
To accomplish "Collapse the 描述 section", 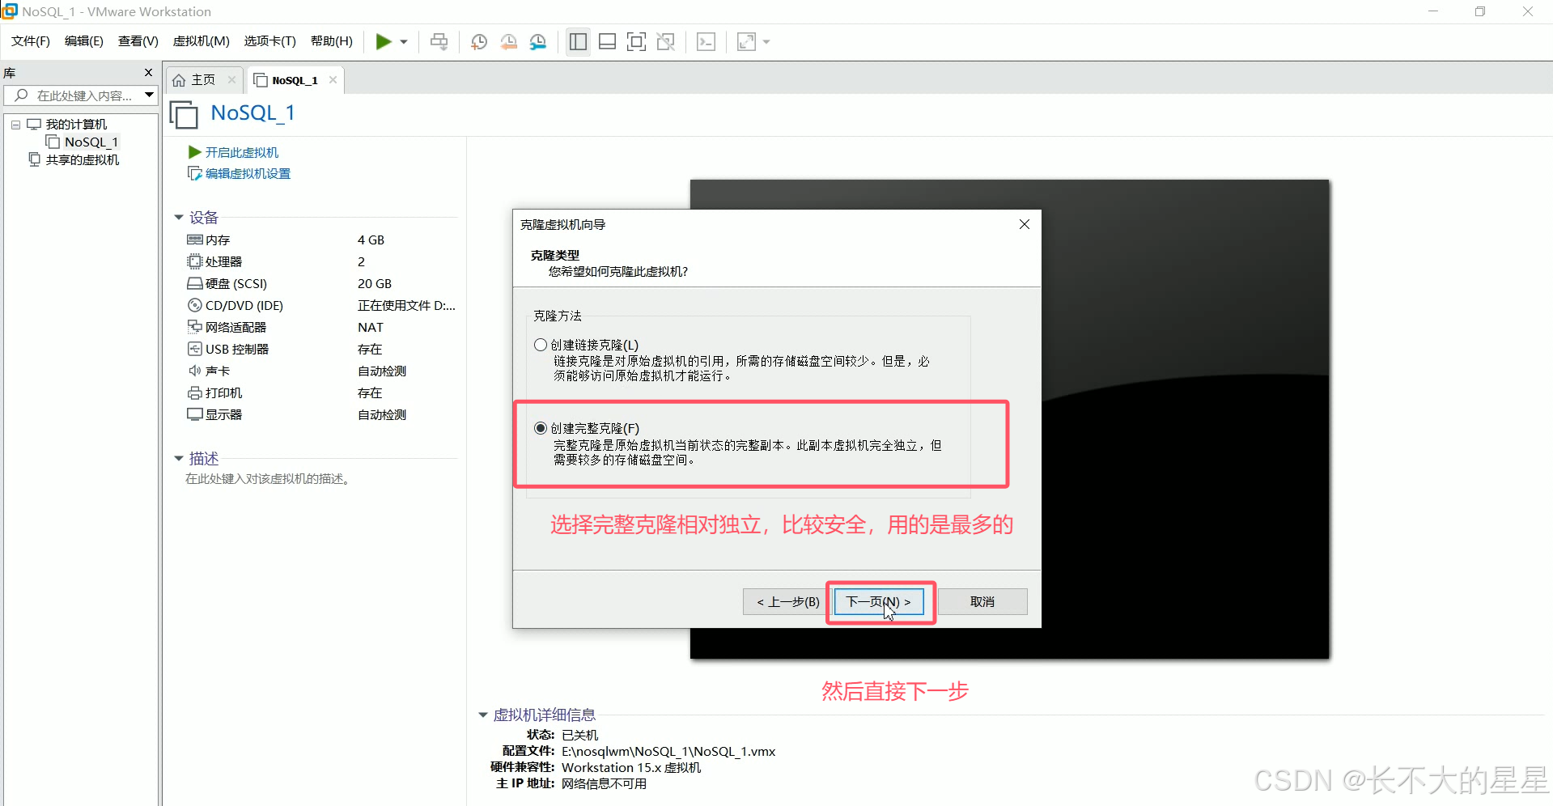I will click(x=179, y=459).
